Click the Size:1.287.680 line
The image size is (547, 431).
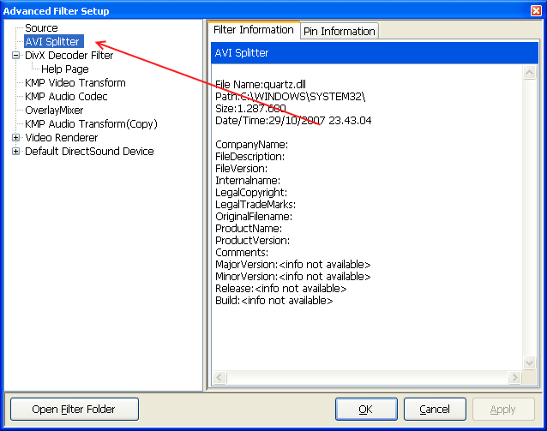(250, 109)
